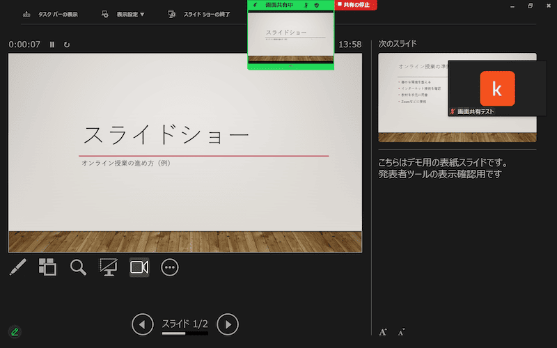Decrease the notes font size
Viewport: 557px width, 348px height.
tap(401, 332)
